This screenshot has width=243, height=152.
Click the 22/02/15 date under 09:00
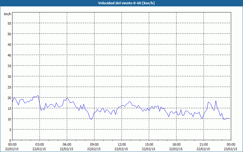click(94, 149)
